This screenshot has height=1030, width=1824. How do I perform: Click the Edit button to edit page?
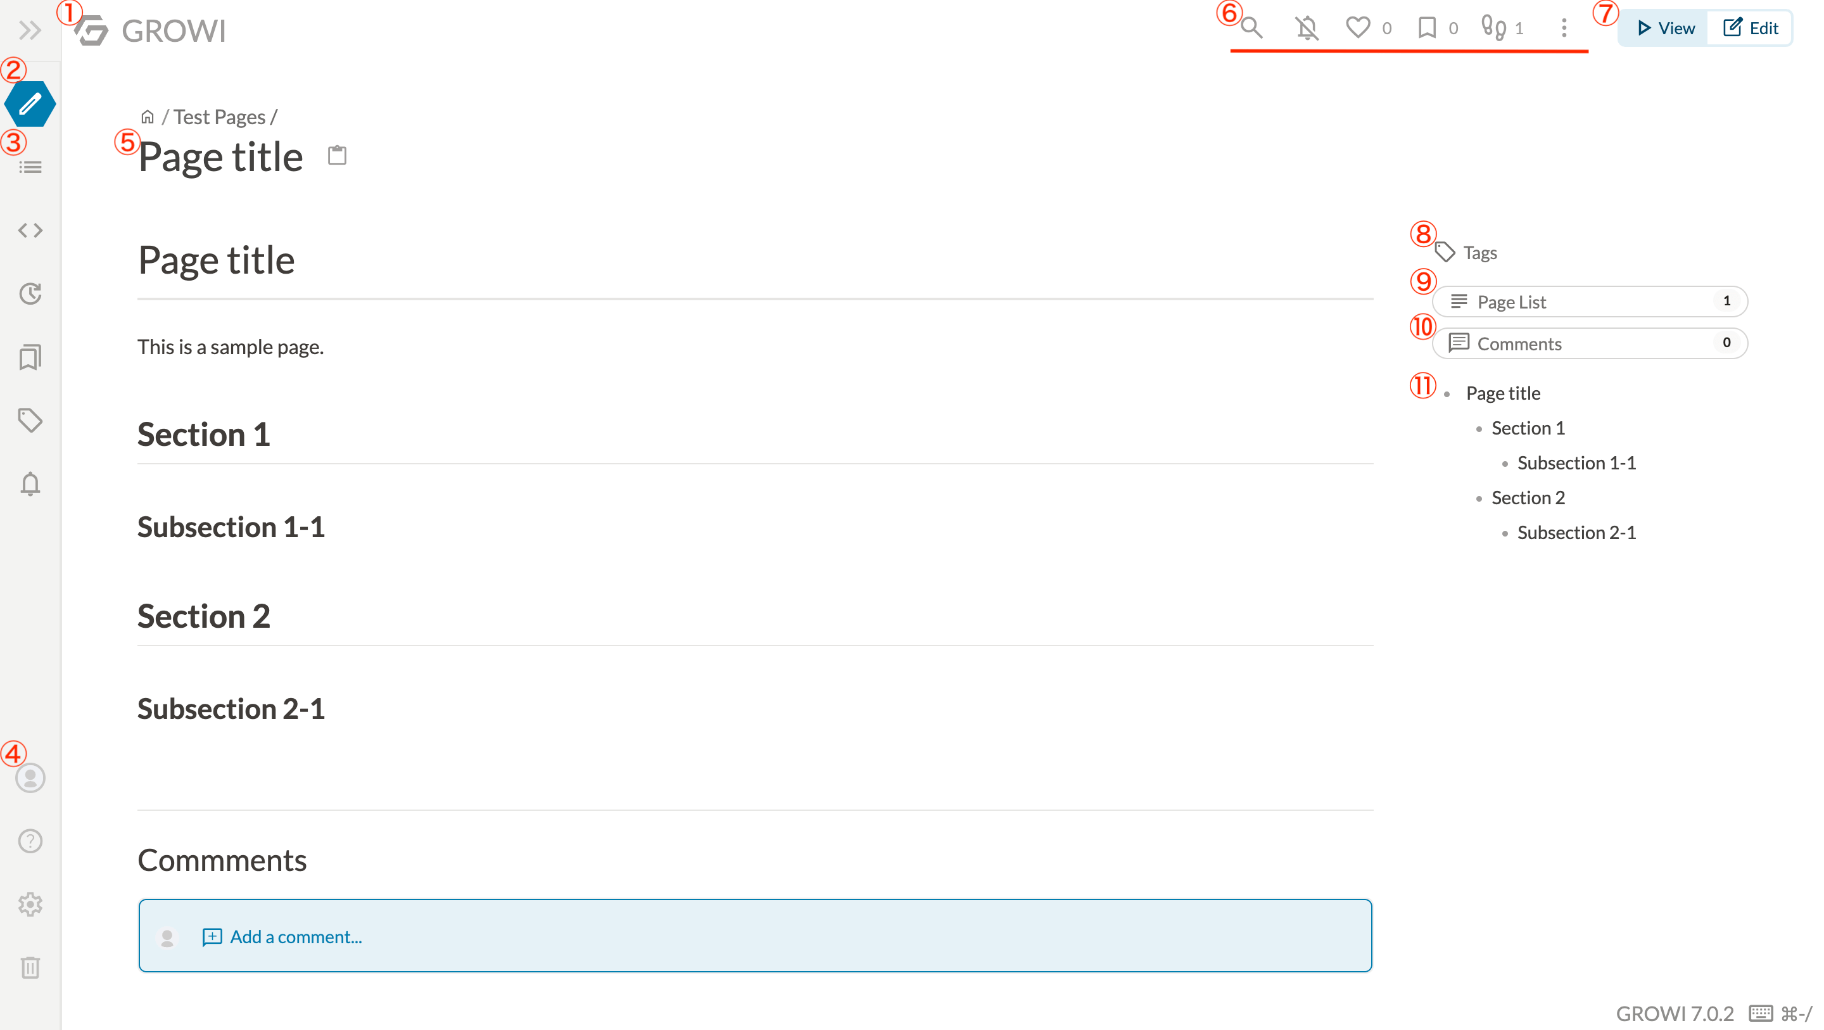(1751, 28)
